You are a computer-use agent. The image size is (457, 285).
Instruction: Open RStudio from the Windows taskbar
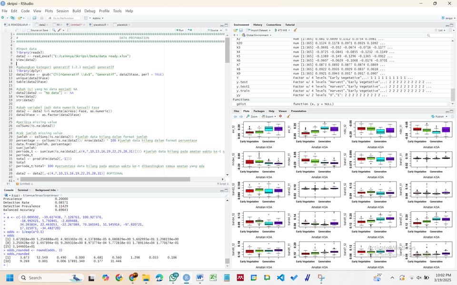click(x=186, y=278)
